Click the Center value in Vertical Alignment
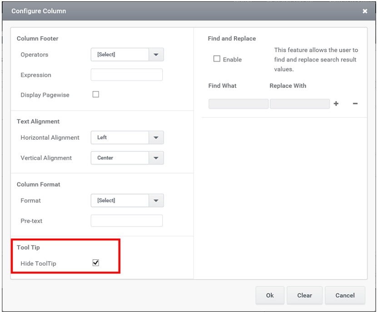Image resolution: width=377 pixels, height=312 pixels. (x=105, y=158)
